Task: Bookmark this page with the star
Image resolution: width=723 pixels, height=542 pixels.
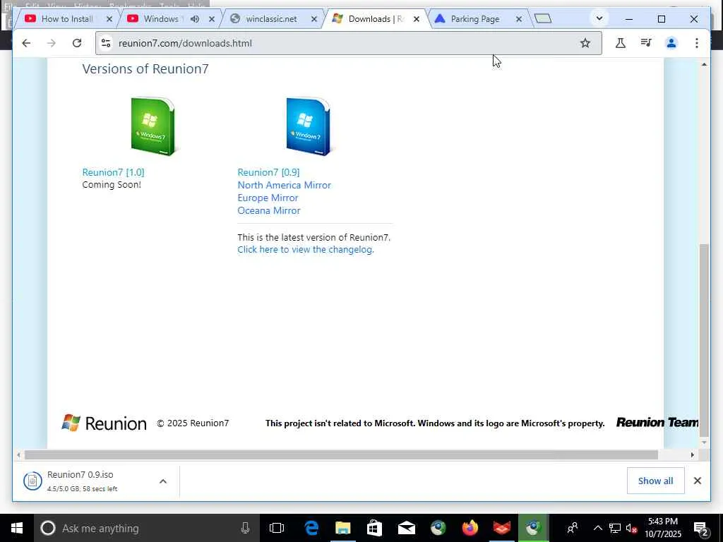Action: [x=585, y=43]
